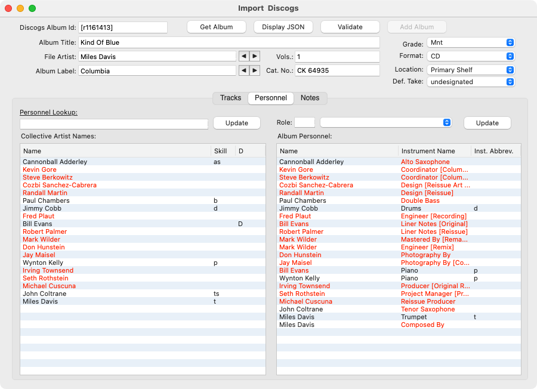Viewport: 537px width, 389px height.
Task: Click Name column header in Album Personnel
Action: (x=338, y=151)
